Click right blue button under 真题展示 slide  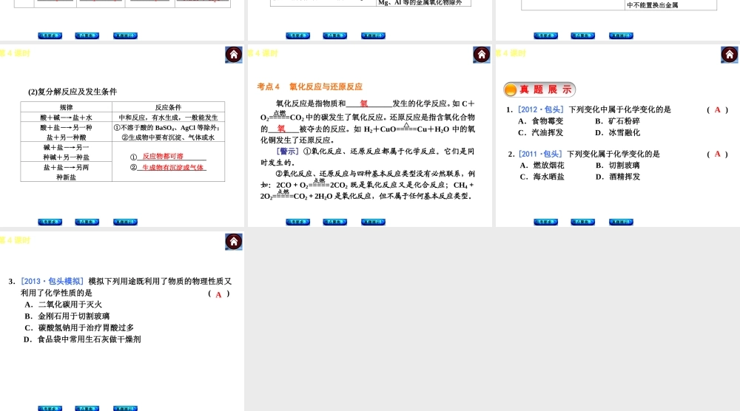coord(621,222)
